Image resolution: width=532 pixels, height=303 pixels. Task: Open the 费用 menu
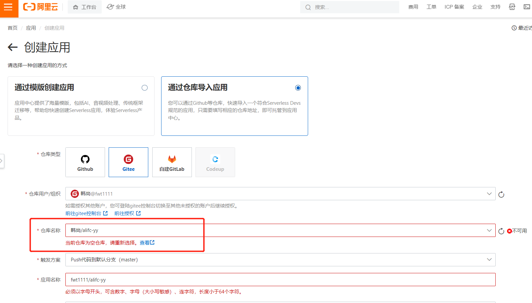click(413, 7)
